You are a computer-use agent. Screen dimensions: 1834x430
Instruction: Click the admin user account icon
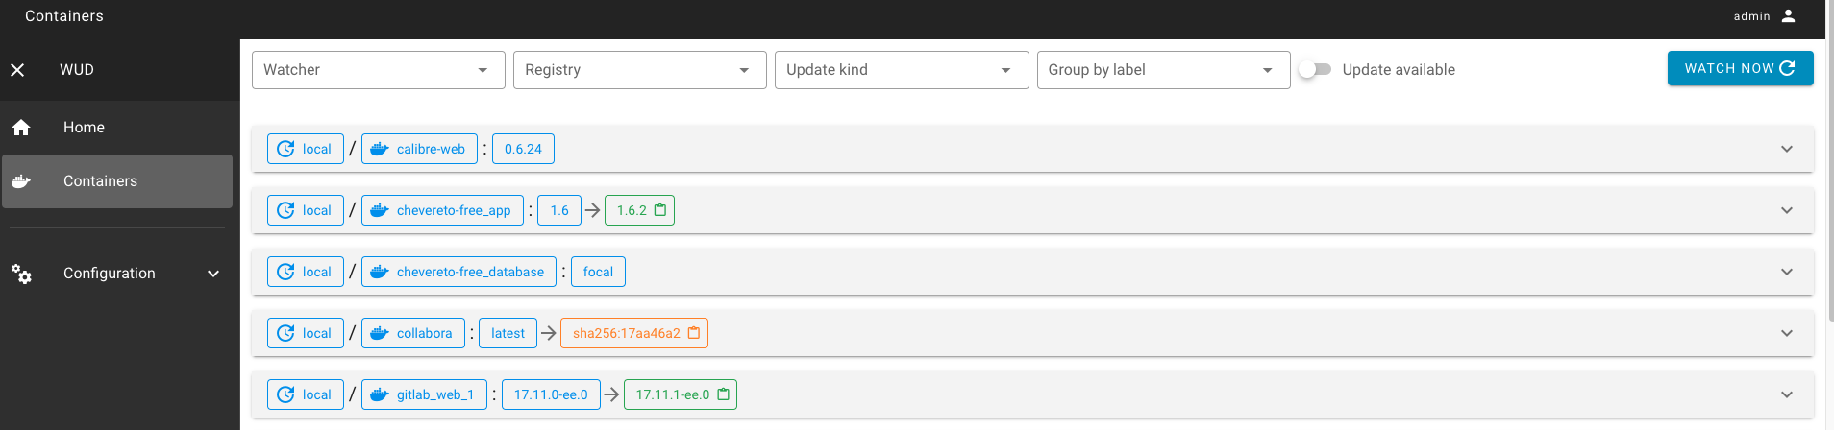(x=1788, y=15)
